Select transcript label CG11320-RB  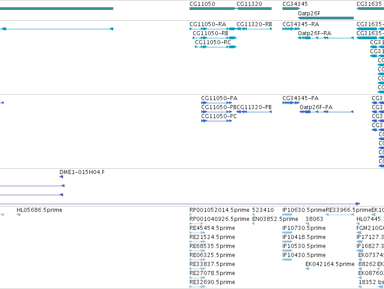point(254,24)
